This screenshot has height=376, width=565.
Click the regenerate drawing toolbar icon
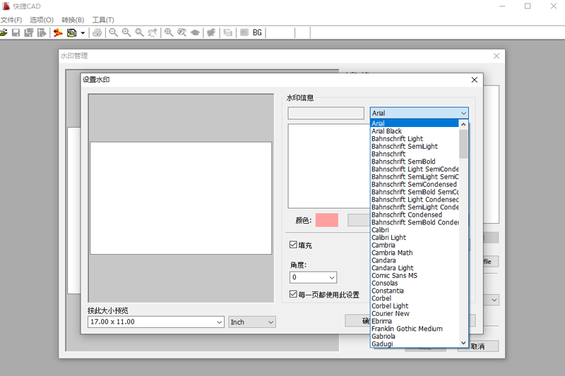[211, 32]
